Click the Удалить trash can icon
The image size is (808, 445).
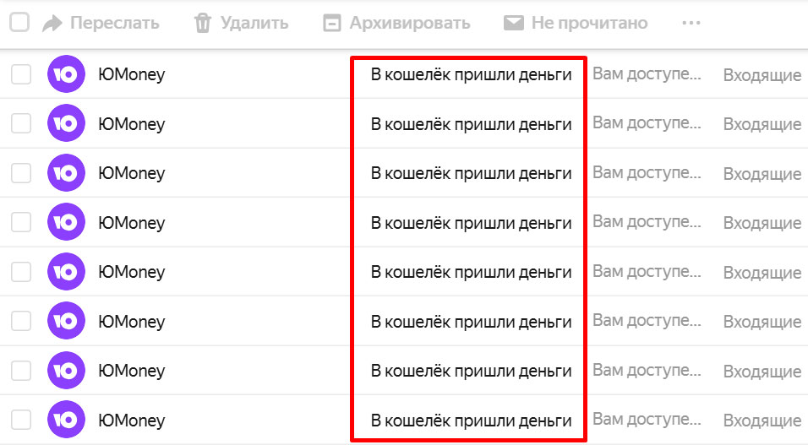pos(202,23)
